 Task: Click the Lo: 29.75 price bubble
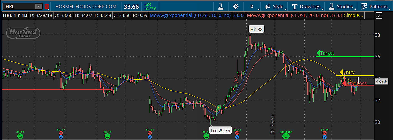(x=220, y=130)
